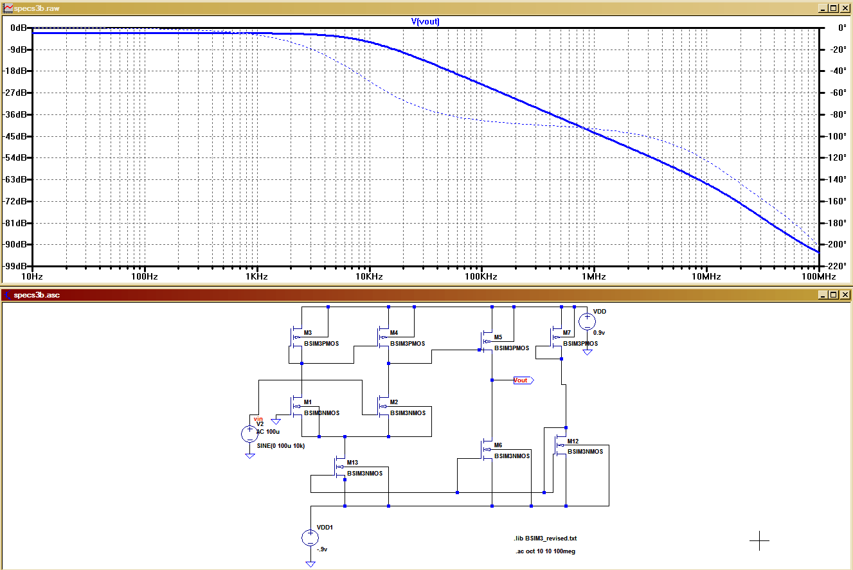Select the M3 PMOS transistor symbol
853x570 pixels.
tap(296, 337)
